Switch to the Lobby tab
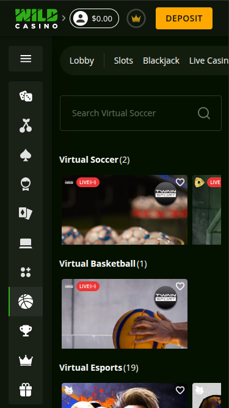Screen dimensions: 229x408 pyautogui.click(x=82, y=61)
